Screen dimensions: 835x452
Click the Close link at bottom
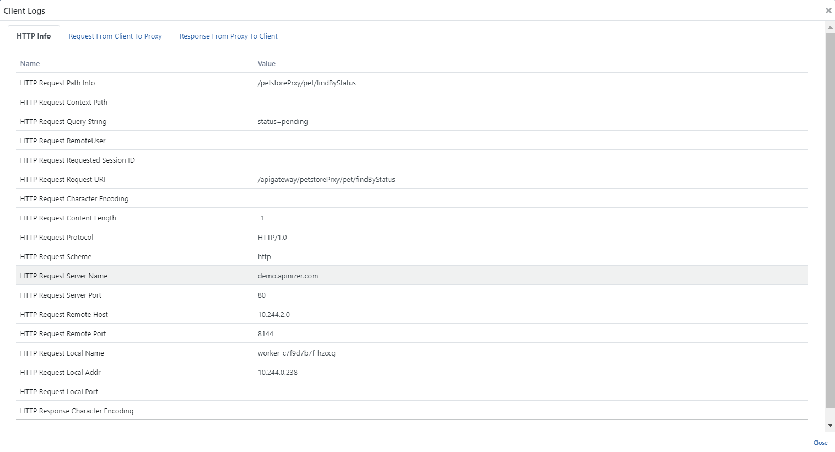coord(820,443)
